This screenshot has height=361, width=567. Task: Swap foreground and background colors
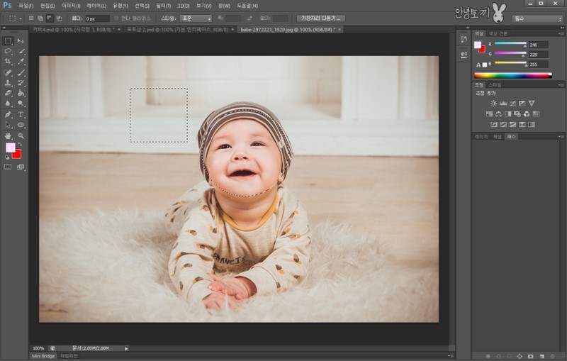[20, 144]
